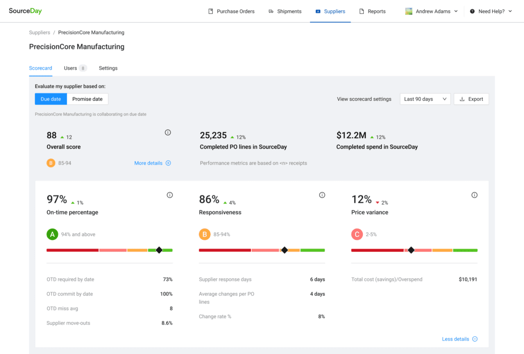This screenshot has height=354, width=524.
Task: Click the Price variance info icon
Action: tap(474, 195)
